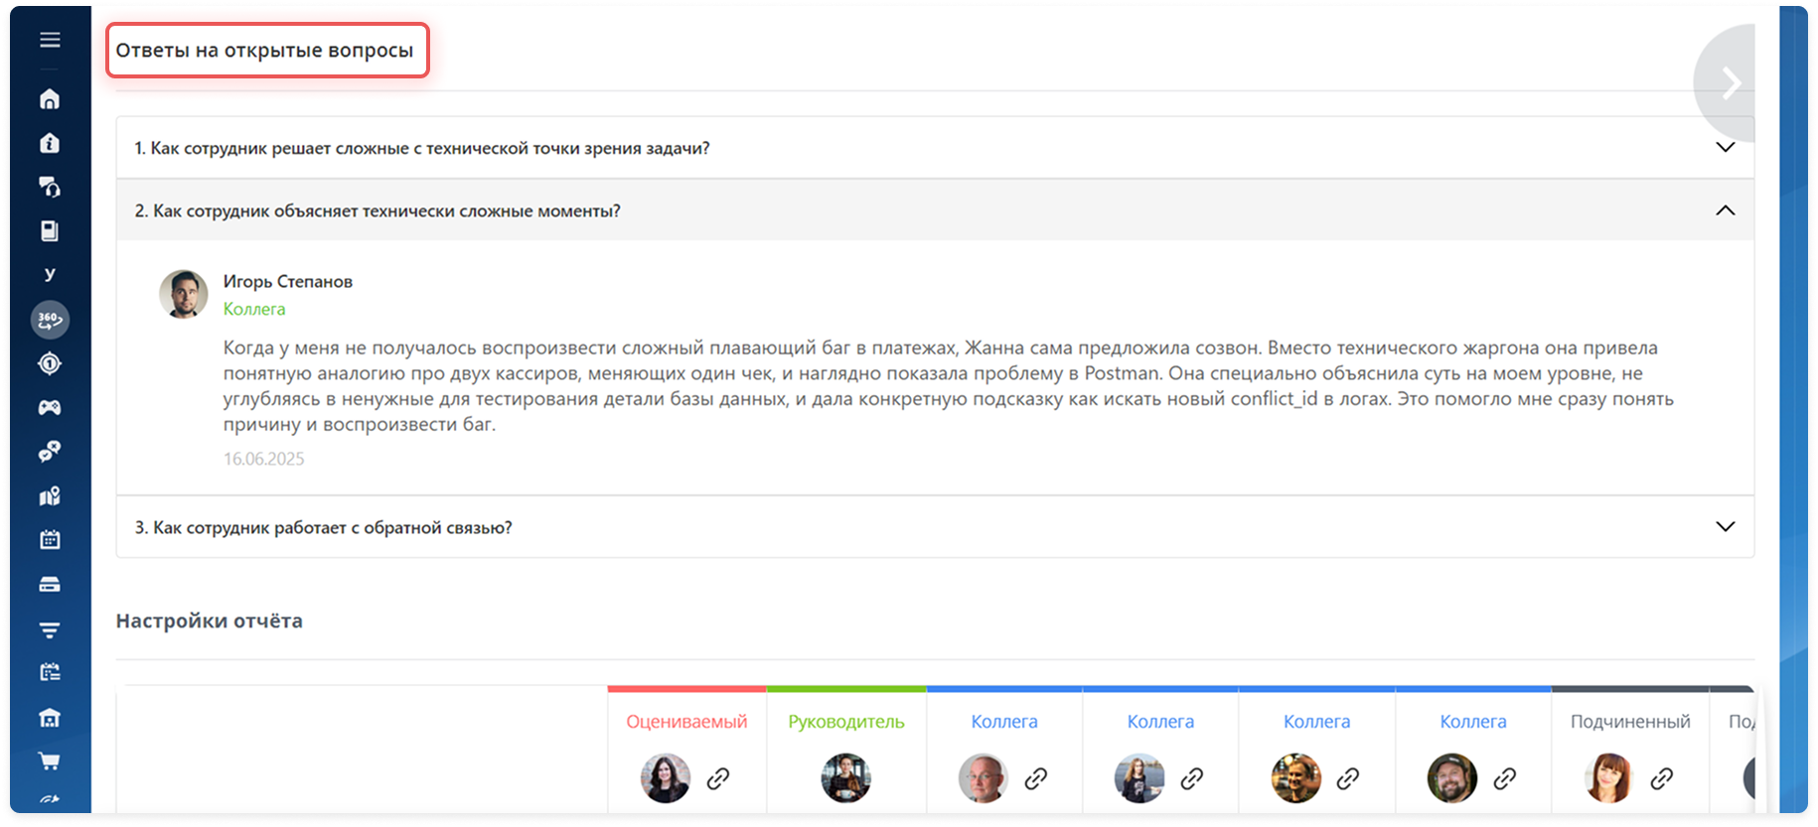The height and width of the screenshot is (827, 1818).
Task: Open the gamepad gamification icon
Action: (50, 407)
